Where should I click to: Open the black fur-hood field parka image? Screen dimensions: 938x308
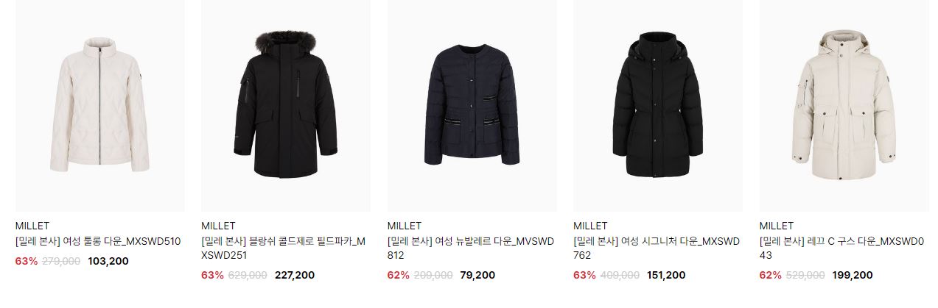click(286, 106)
